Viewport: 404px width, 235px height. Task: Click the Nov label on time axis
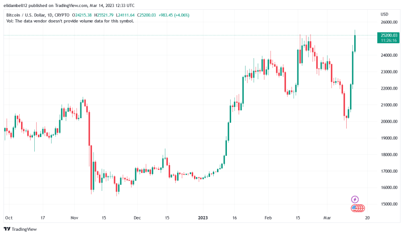tap(74, 218)
